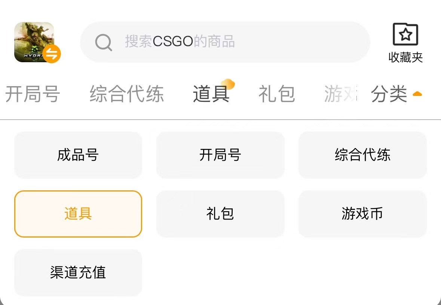Viewport: 441px width, 305px height.
Task: Choose the 渠道充值 category chip
Action: point(78,273)
